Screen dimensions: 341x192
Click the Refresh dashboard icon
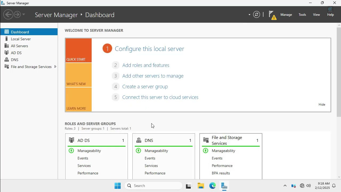pos(257,14)
